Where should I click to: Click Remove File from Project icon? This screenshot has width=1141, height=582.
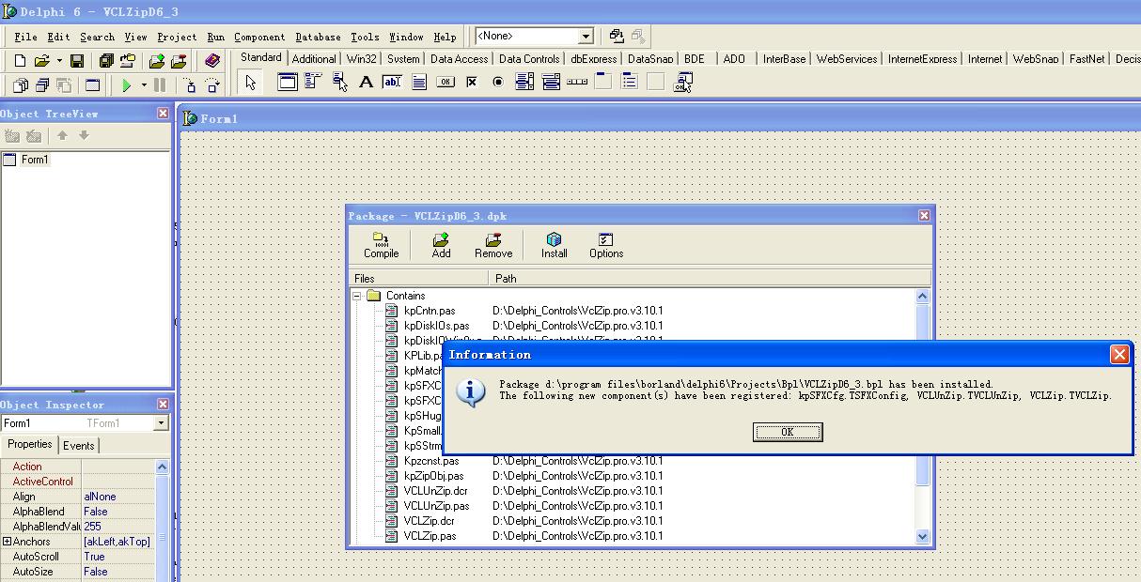click(178, 61)
